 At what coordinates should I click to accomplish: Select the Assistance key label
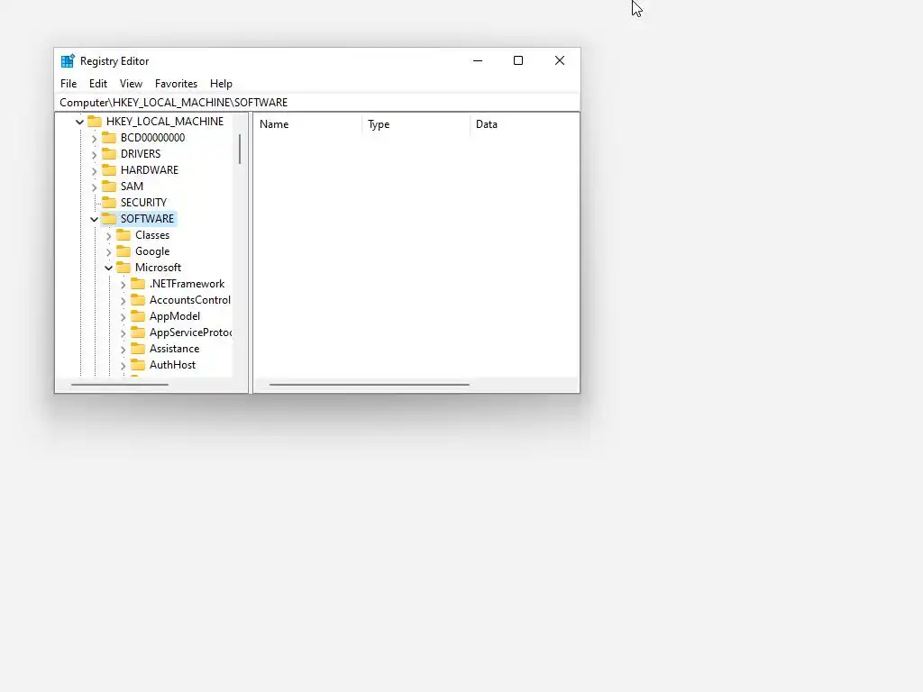[x=174, y=349]
